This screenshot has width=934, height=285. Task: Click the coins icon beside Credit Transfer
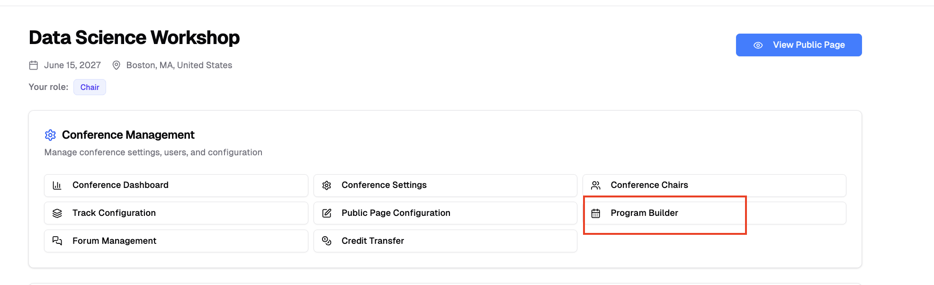tap(327, 241)
